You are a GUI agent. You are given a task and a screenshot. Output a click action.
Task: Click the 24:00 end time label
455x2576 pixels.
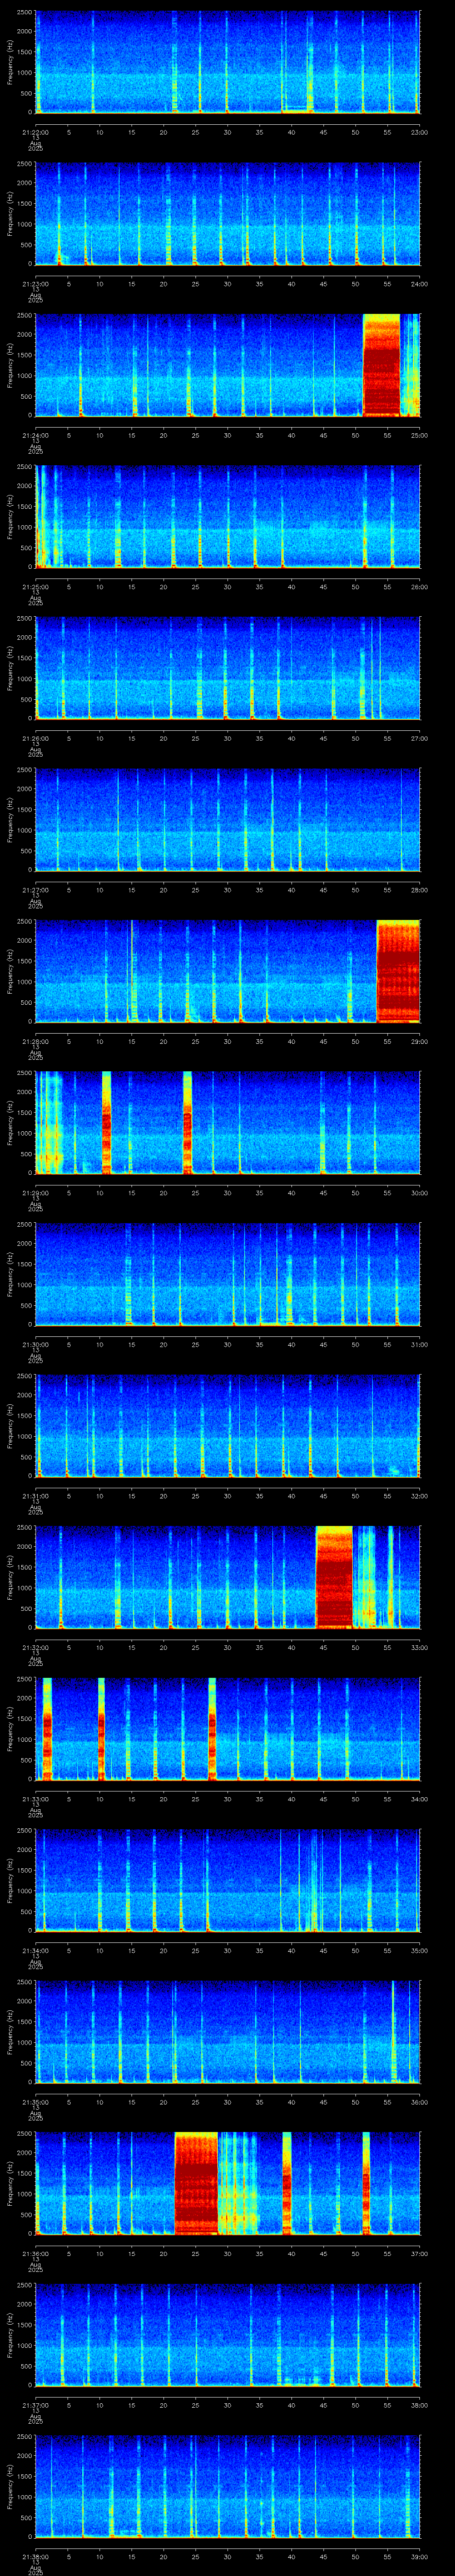[419, 284]
